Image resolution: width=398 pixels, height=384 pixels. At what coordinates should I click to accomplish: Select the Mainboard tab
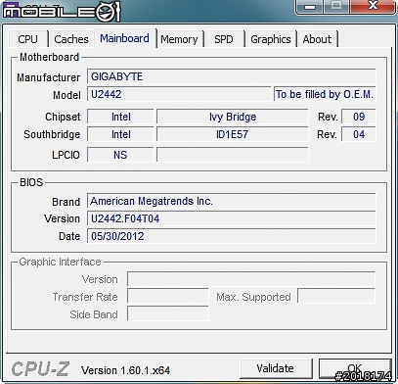[x=125, y=38]
